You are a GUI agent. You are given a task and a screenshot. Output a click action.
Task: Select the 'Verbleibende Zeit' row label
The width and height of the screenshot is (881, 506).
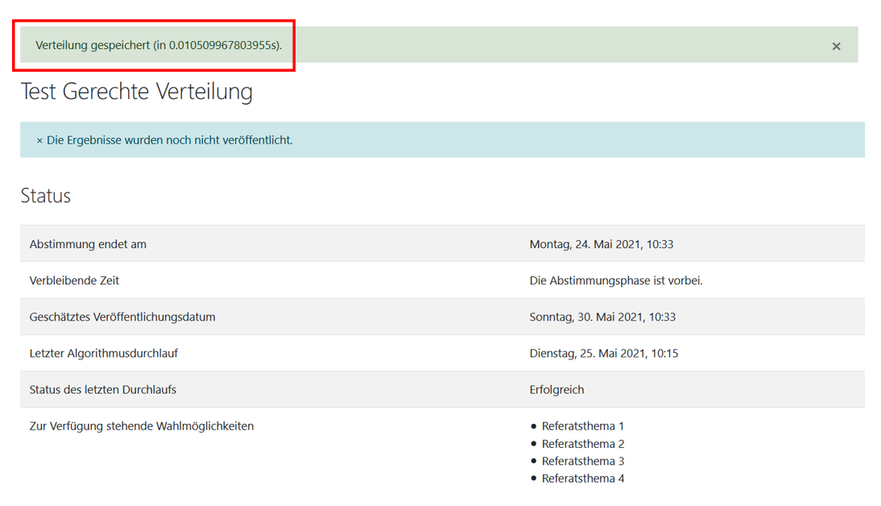pyautogui.click(x=74, y=280)
